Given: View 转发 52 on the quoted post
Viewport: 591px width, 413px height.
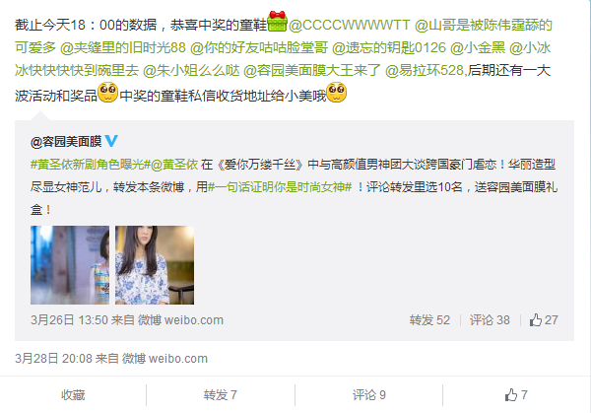Looking at the screenshot, I should click(429, 320).
